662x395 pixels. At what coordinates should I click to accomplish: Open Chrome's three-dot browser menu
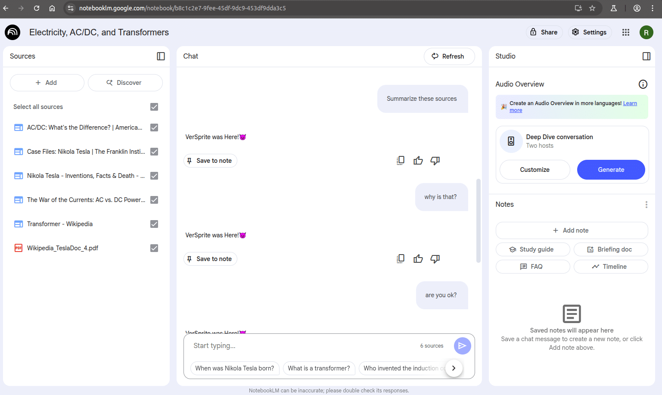click(653, 8)
